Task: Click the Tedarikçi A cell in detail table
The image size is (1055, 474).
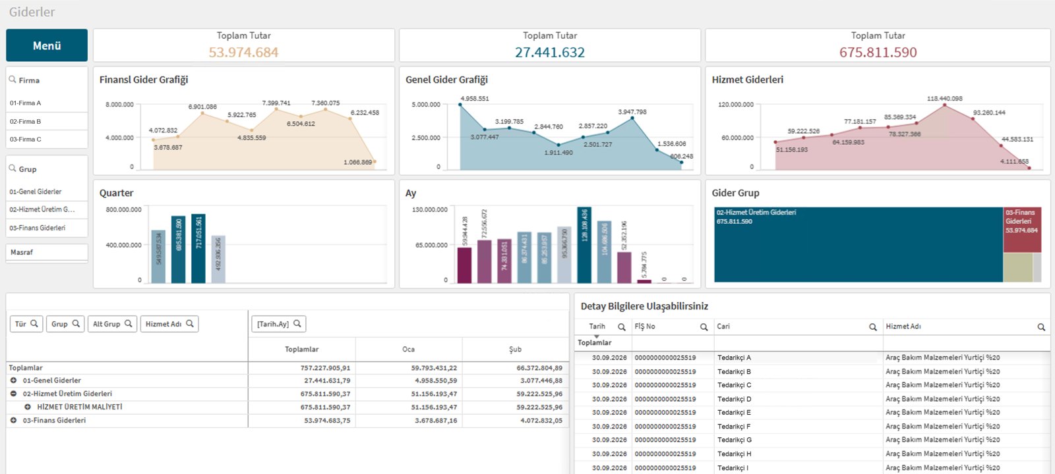Action: click(x=799, y=358)
